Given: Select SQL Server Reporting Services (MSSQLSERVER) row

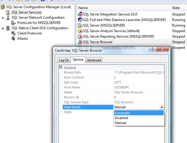Looking at the screenshot, I should pos(119,36).
